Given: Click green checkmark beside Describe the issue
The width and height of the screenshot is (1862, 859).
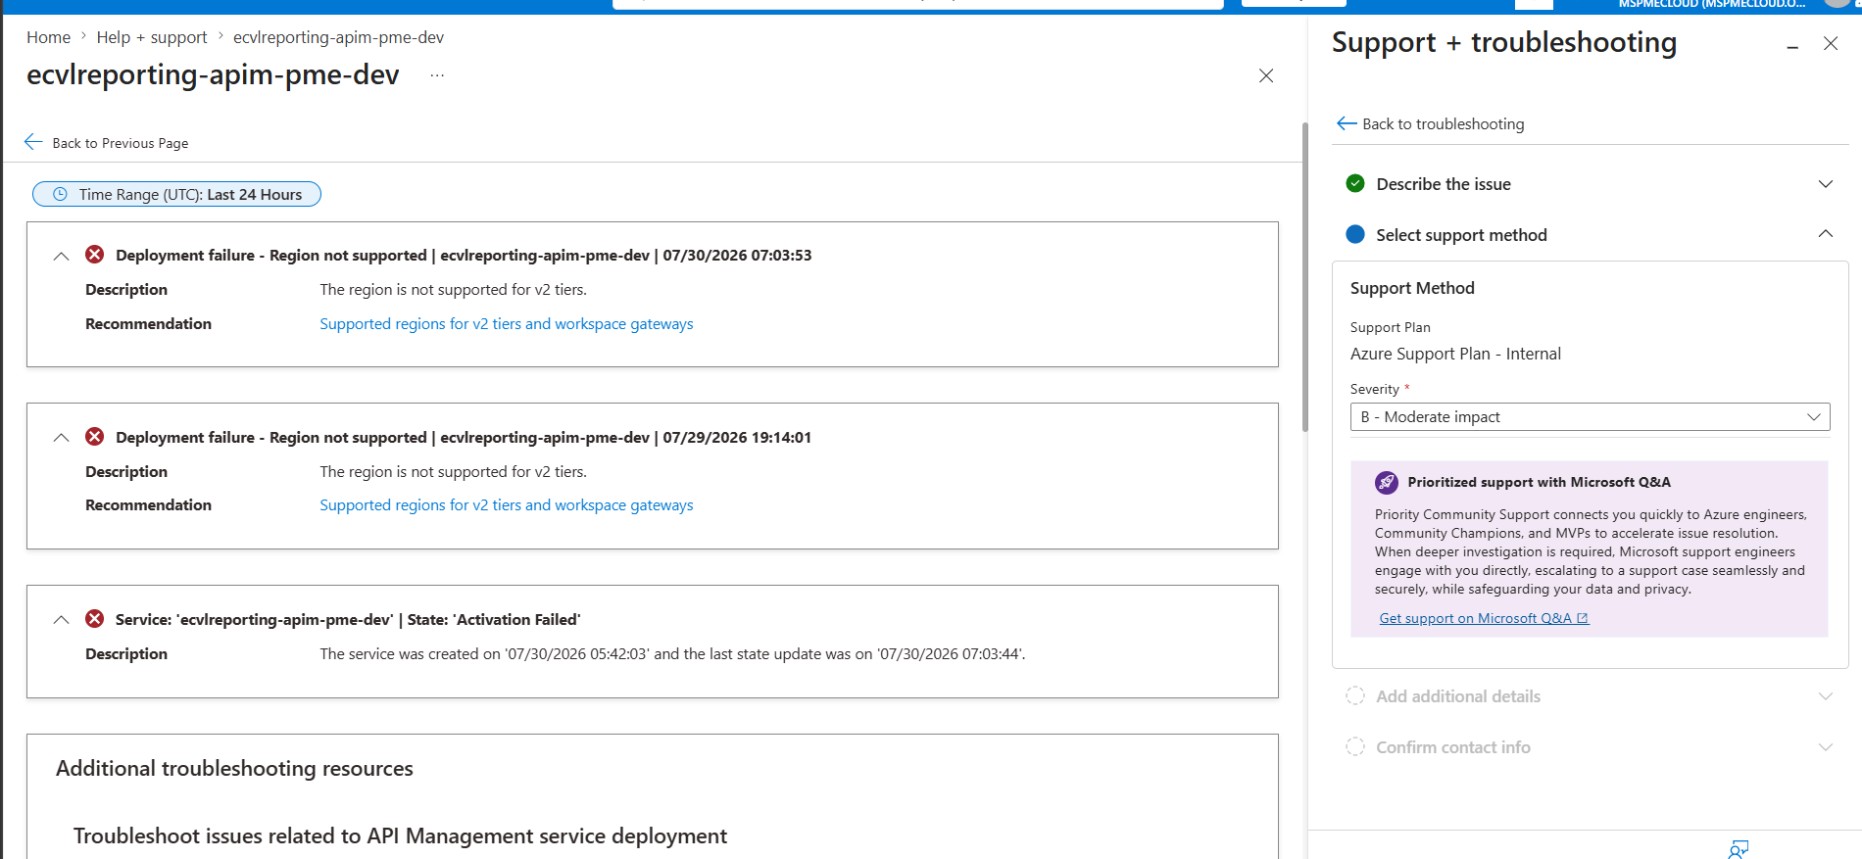Looking at the screenshot, I should 1355,183.
